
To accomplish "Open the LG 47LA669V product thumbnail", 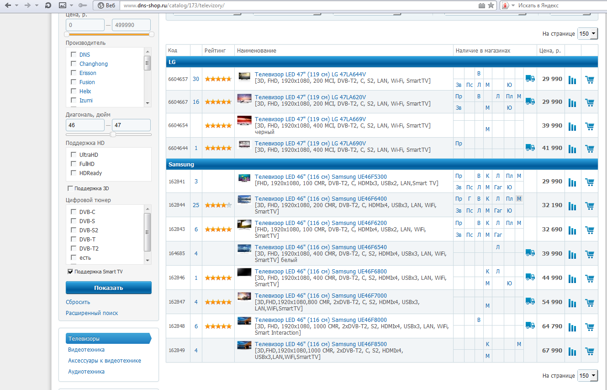I will click(244, 120).
